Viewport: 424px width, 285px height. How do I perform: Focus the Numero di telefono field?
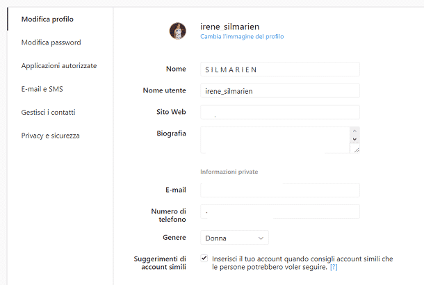(279, 211)
